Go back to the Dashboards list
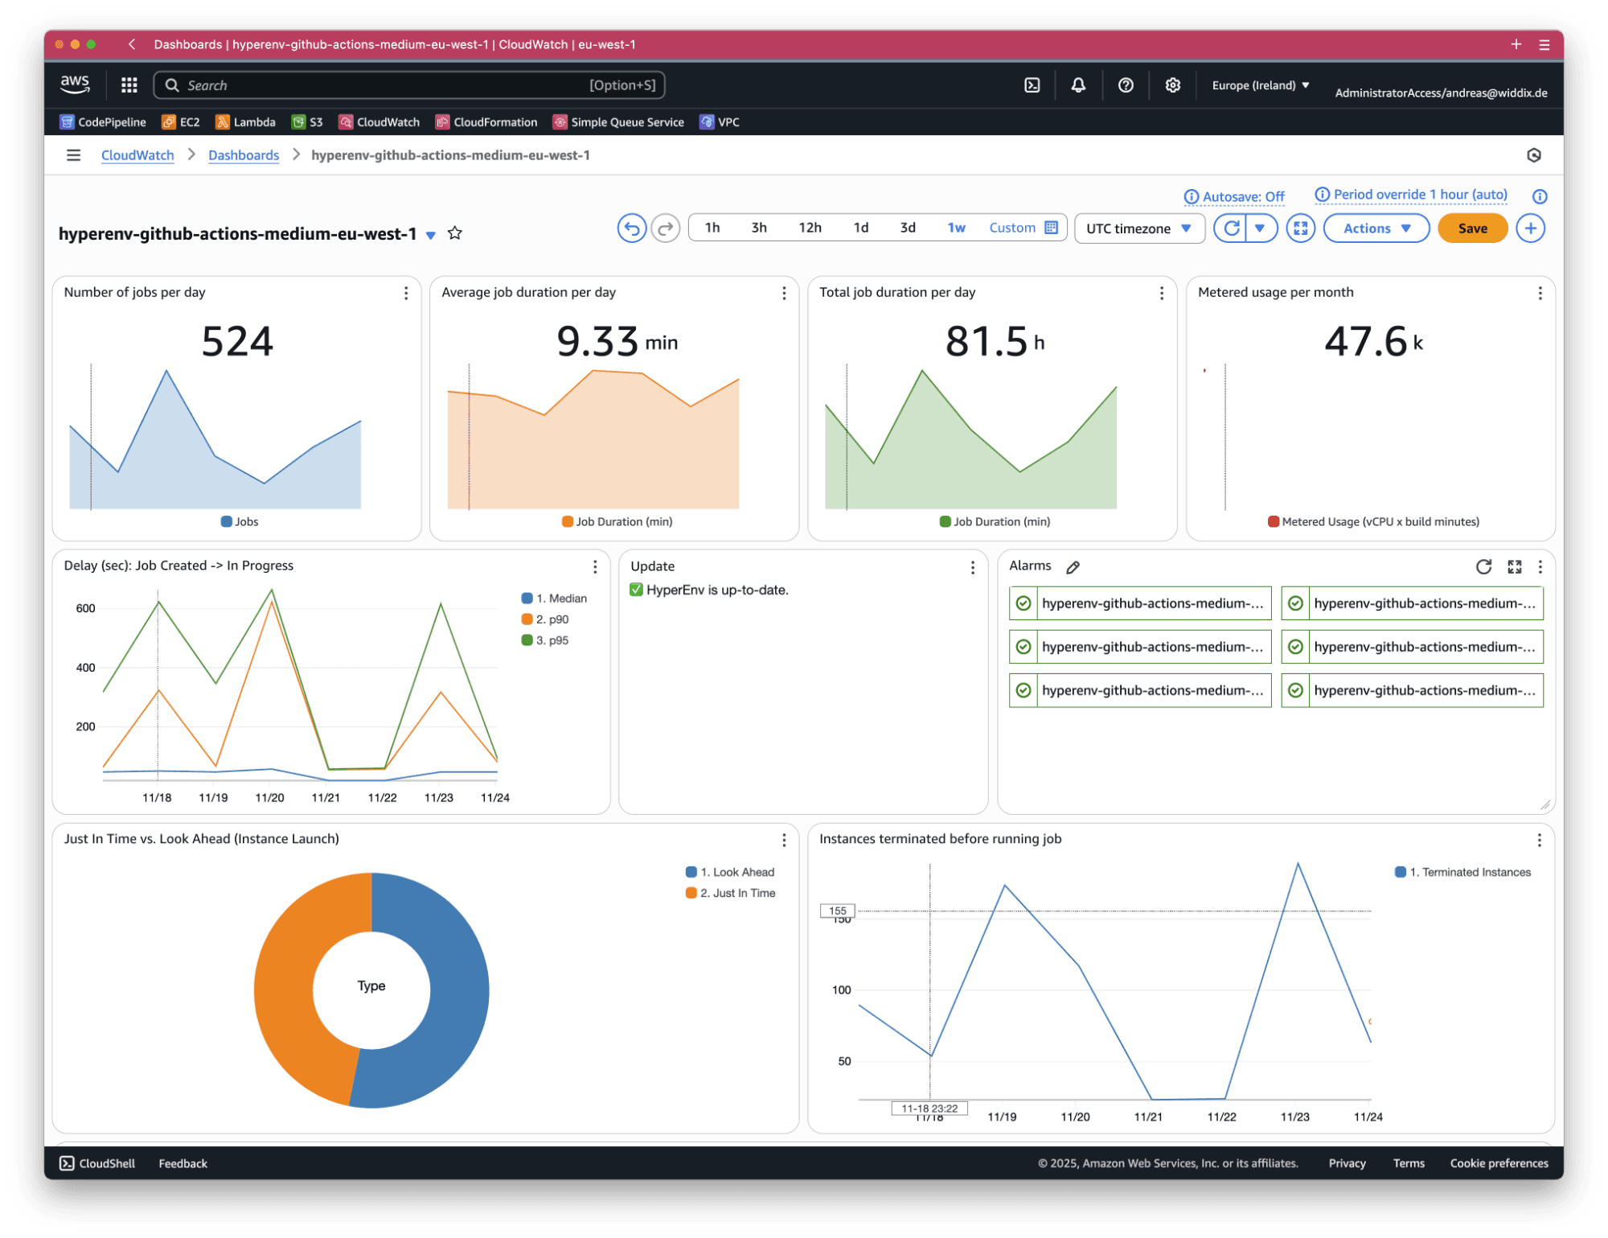The height and width of the screenshot is (1238, 1608). click(x=244, y=154)
